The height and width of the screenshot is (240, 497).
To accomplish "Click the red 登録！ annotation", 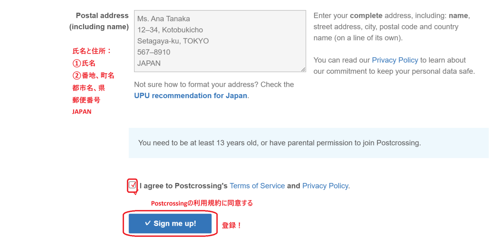I will pos(231,225).
